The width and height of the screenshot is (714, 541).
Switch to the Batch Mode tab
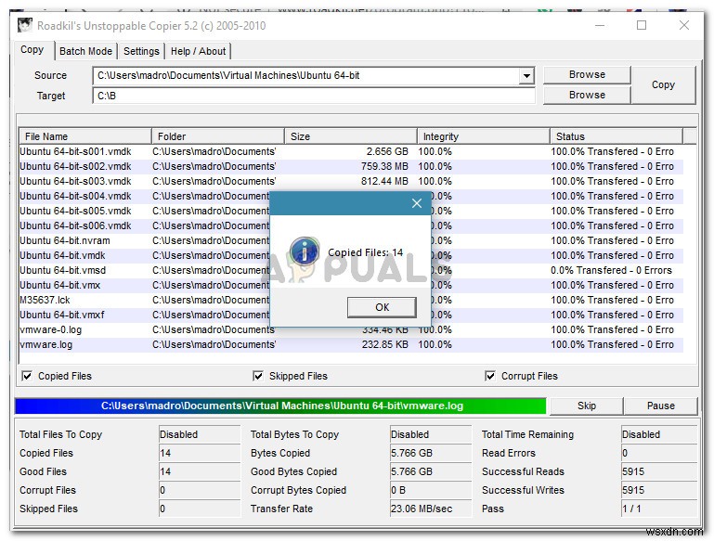point(85,51)
